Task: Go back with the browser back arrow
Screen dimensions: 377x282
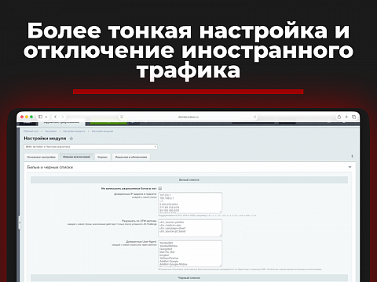Action: coord(55,117)
